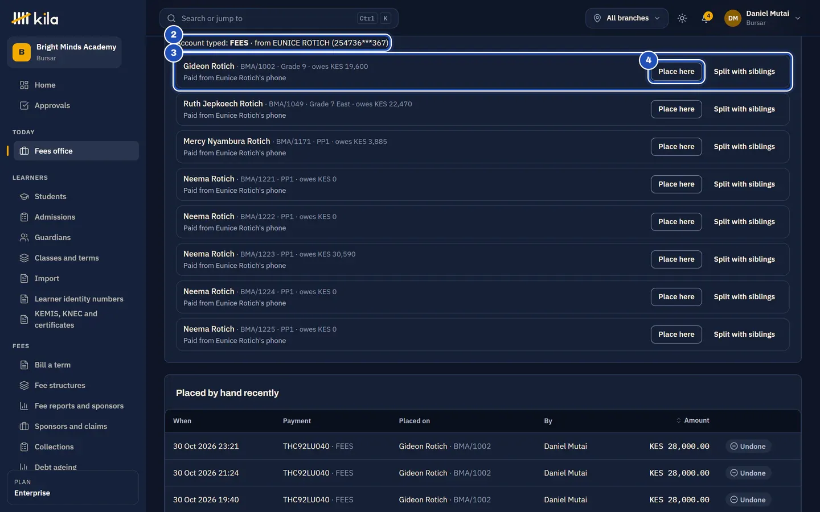The width and height of the screenshot is (820, 512).
Task: Click Gideon Rotich in 19:40 row
Action: 423,500
